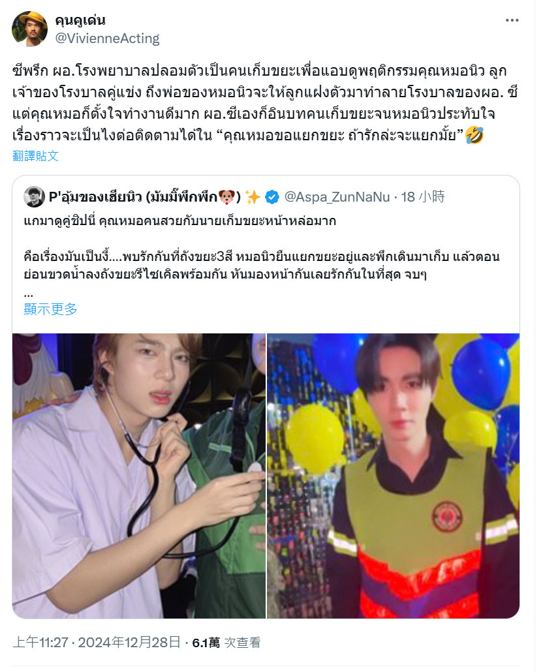Click the 6.1萬 次查看 view count

[226, 643]
